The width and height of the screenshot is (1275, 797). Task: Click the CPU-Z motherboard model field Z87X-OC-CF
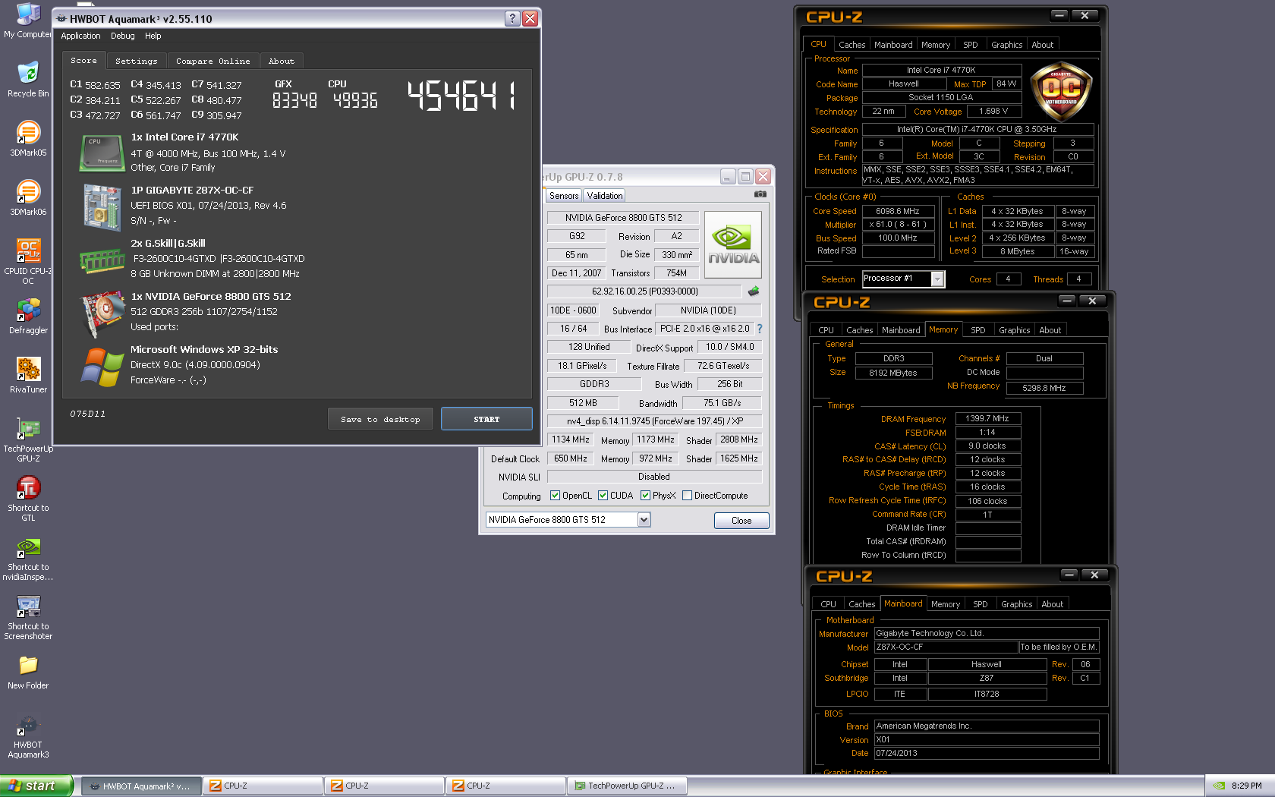pyautogui.click(x=946, y=647)
